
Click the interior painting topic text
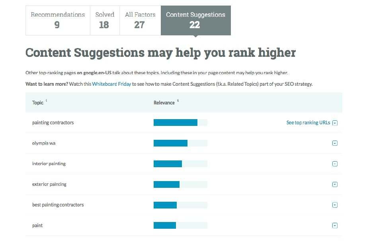pyautogui.click(x=49, y=164)
